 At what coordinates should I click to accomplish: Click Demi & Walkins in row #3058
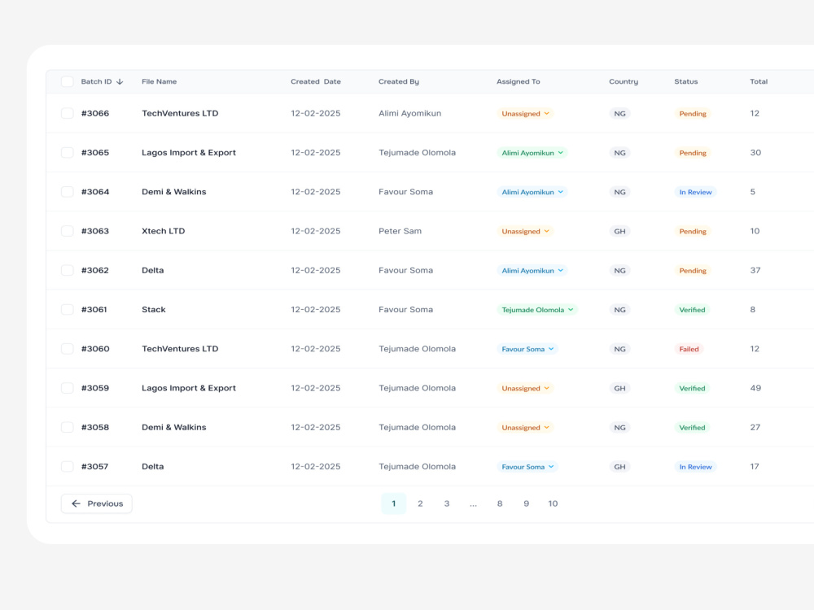[174, 428]
